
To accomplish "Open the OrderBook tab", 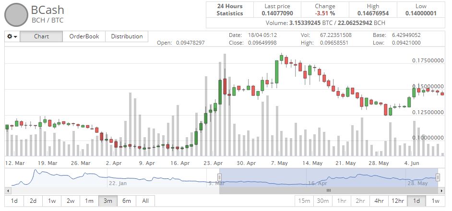I will pyautogui.click(x=84, y=36).
